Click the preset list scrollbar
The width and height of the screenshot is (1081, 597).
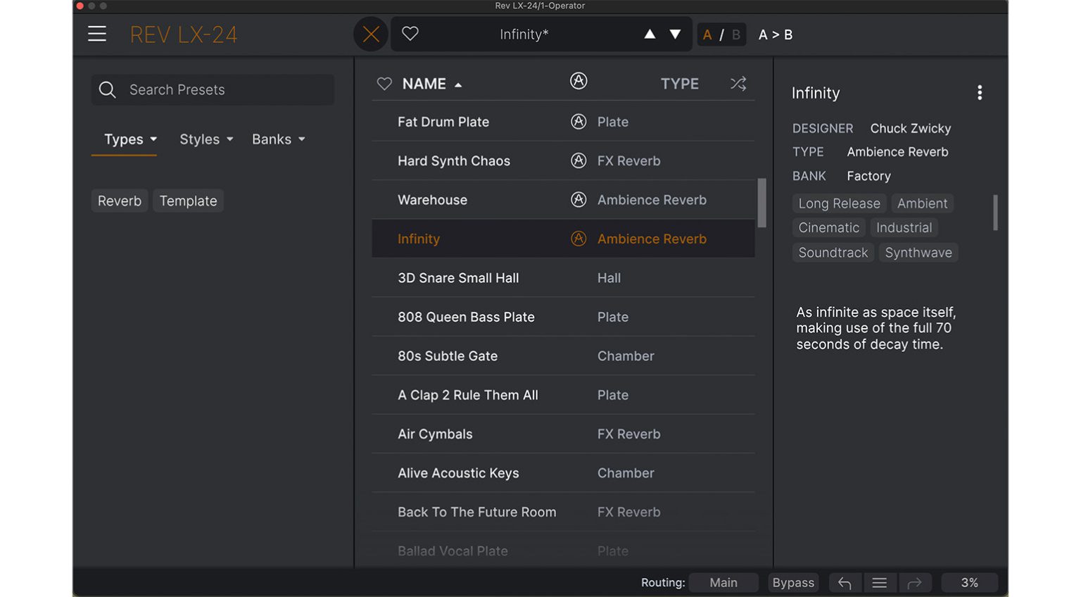(761, 203)
